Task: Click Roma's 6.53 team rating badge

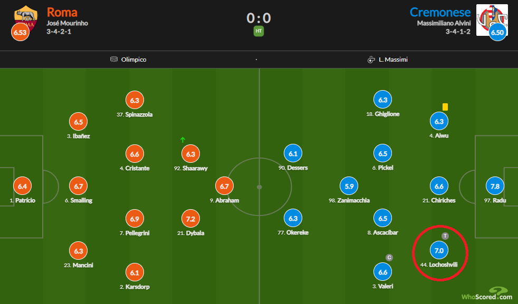Action: point(20,32)
